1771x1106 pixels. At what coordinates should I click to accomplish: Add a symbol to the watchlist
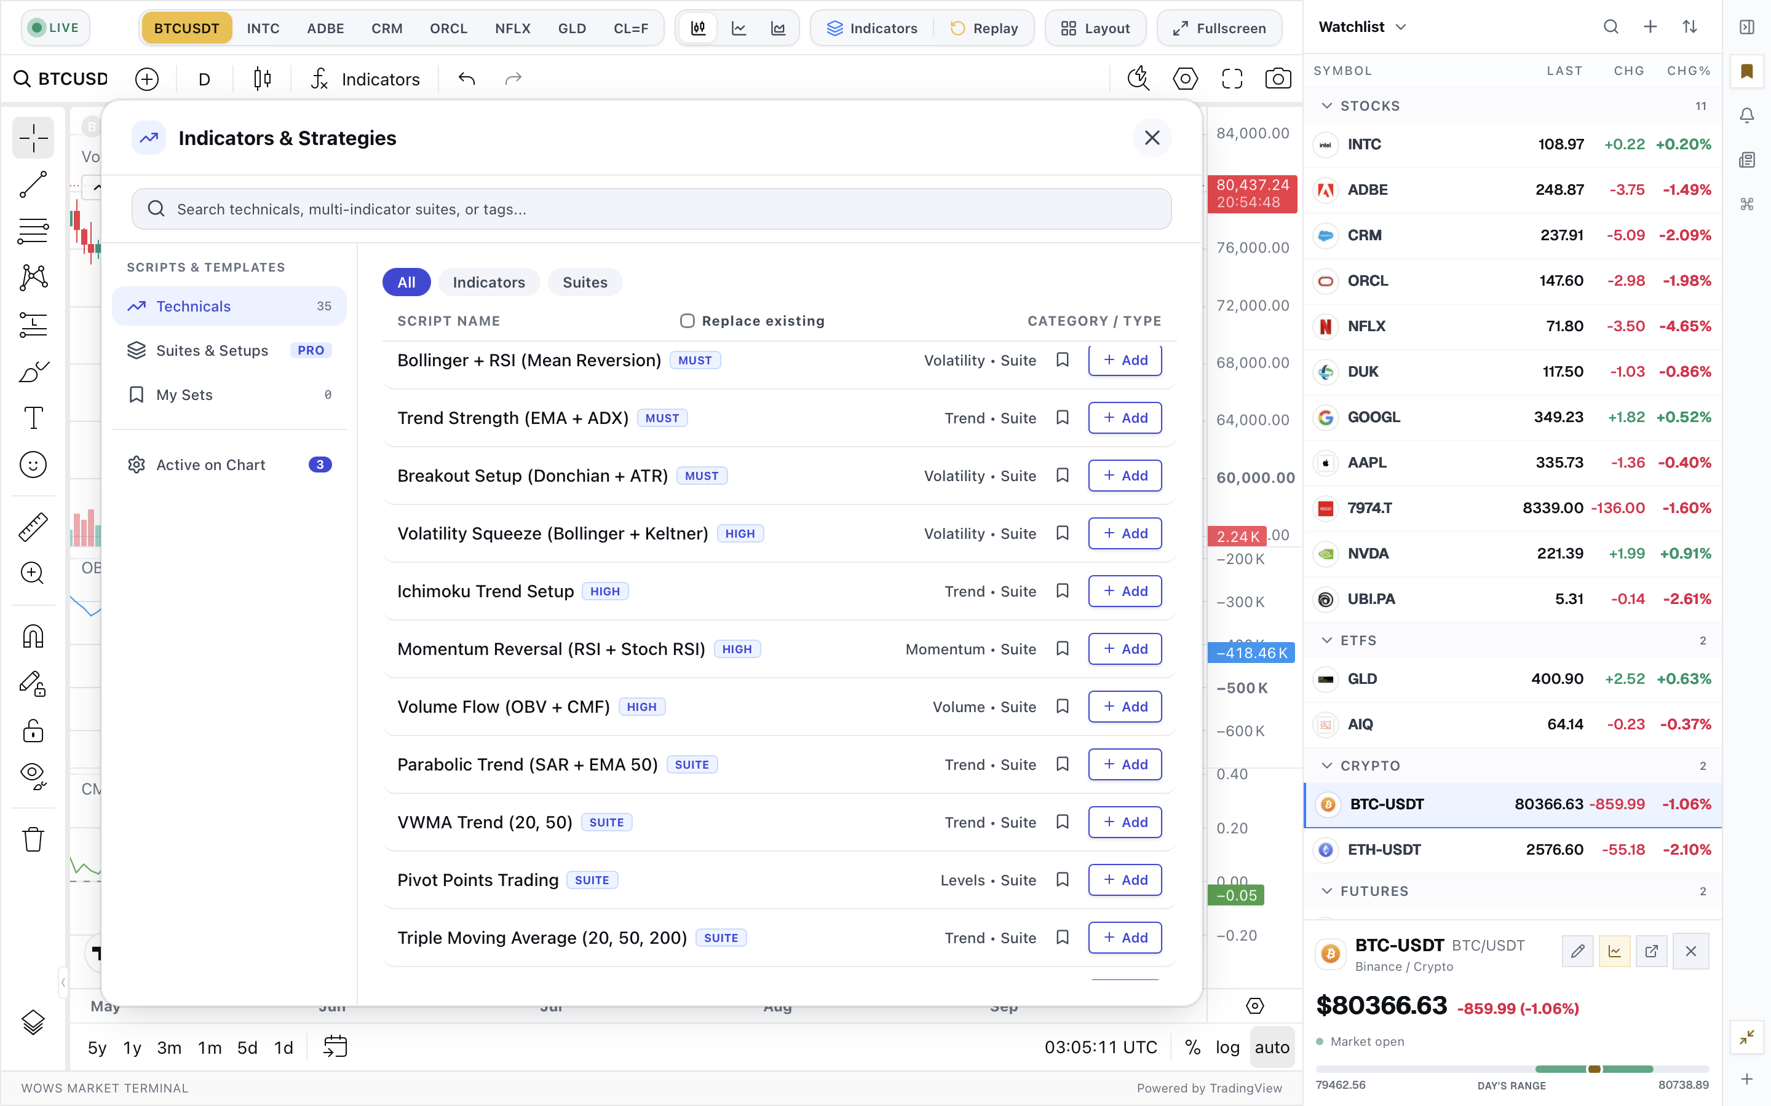point(1650,27)
